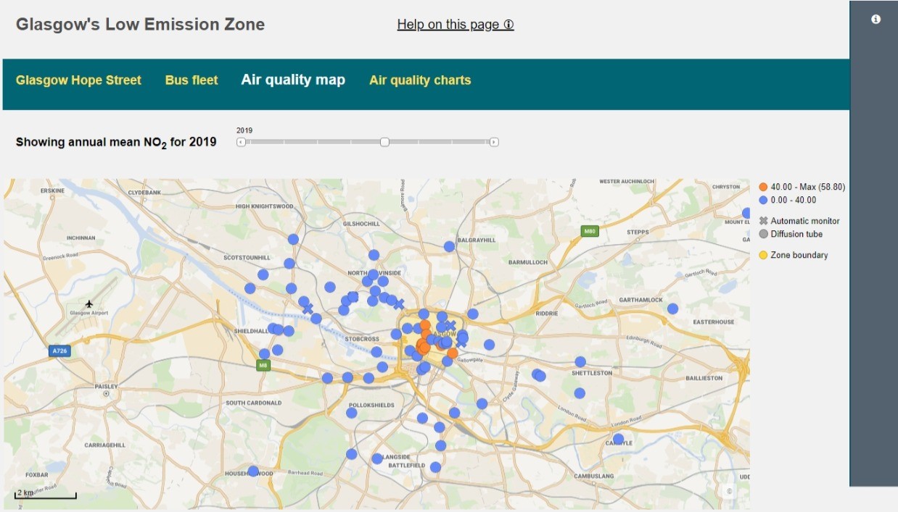Advance the year slider with right arrow
The height and width of the screenshot is (512, 898).
pyautogui.click(x=494, y=142)
